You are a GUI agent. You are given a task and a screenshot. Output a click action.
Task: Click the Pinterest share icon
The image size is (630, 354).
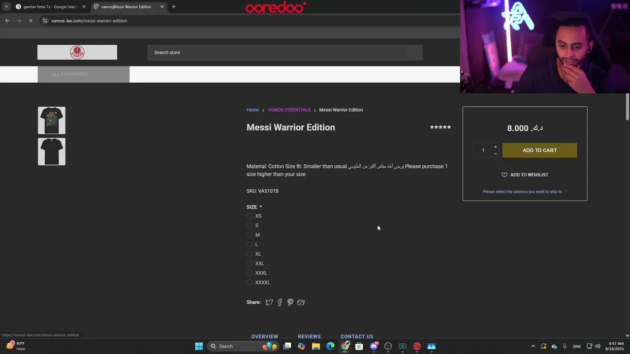290,302
